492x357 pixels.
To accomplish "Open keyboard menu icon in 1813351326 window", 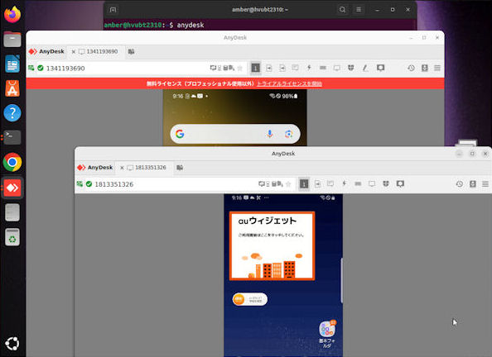I will pyautogui.click(x=358, y=183).
